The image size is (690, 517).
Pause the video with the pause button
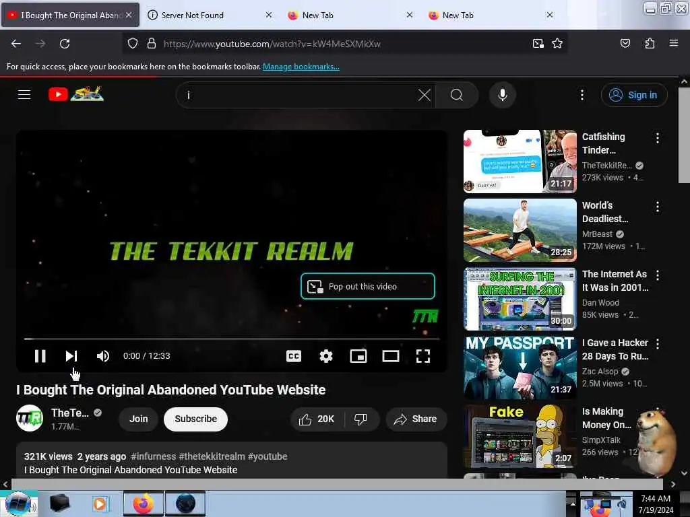coord(40,356)
